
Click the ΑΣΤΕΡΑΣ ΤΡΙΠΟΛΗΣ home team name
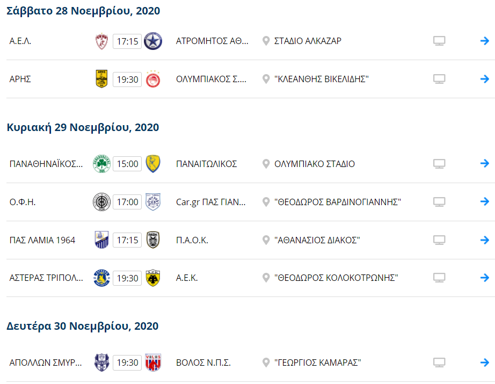[x=47, y=278]
